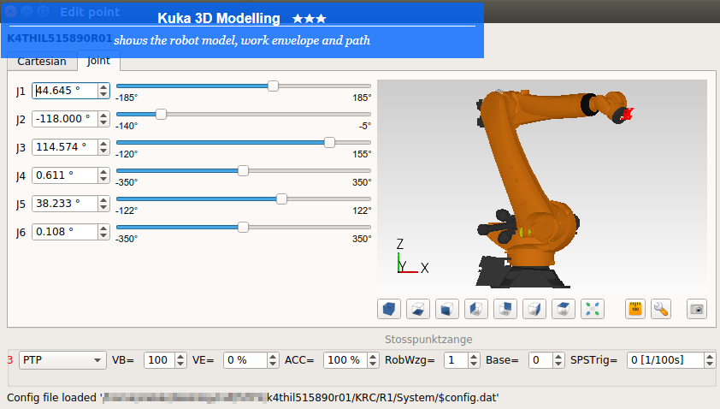Select the front face view cube icon
Image resolution: width=720 pixels, height=409 pixels.
point(446,309)
